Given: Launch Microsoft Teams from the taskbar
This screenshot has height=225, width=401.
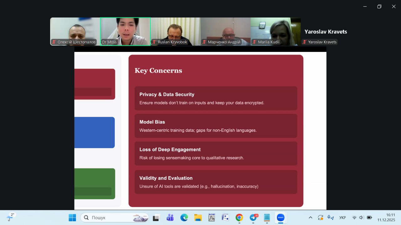Looking at the screenshot, I should [x=170, y=217].
